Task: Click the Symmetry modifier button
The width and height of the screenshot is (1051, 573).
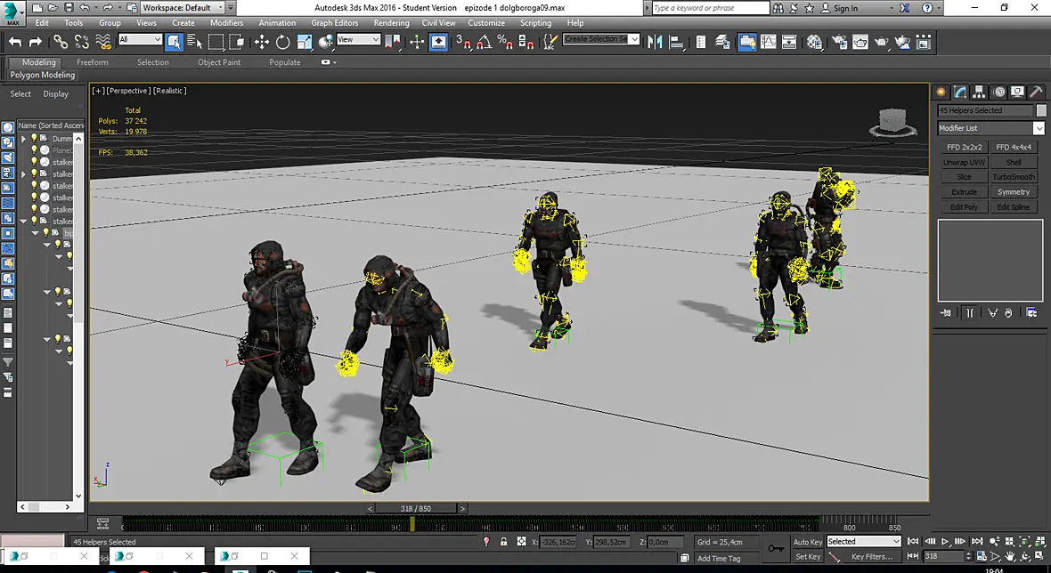Action: tap(1014, 192)
